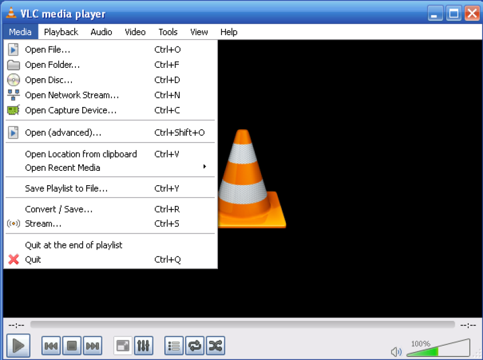The height and width of the screenshot is (360, 483).
Task: Open the Video menu
Action: point(135,32)
